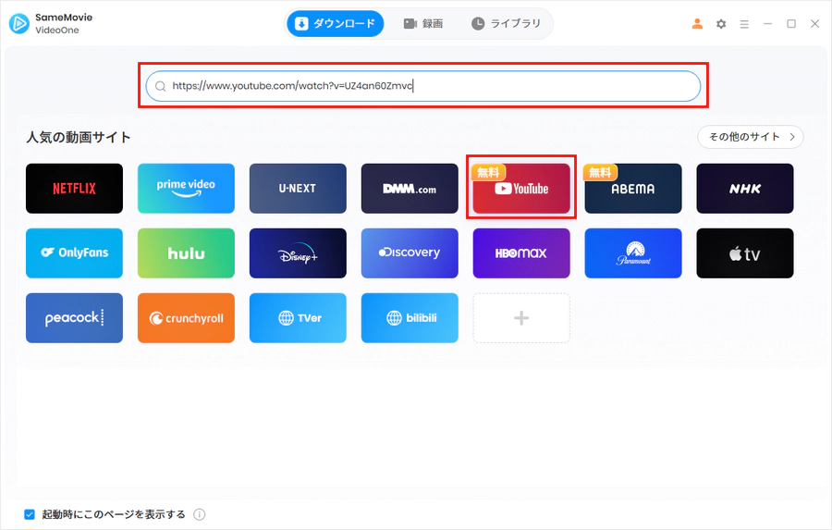Image resolution: width=832 pixels, height=530 pixels.
Task: Open the HBO Max tile
Action: [521, 253]
